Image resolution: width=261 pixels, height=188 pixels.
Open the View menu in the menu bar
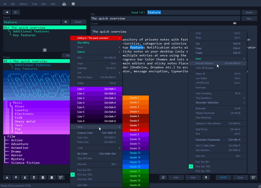[x=44, y=4]
